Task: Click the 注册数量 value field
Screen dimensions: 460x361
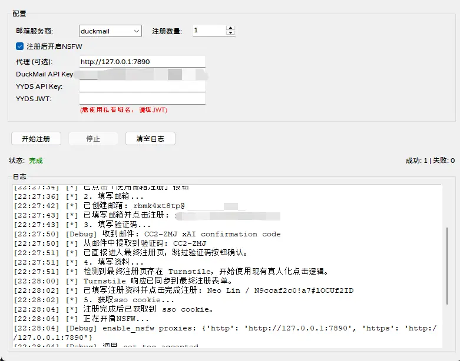Action: point(209,31)
